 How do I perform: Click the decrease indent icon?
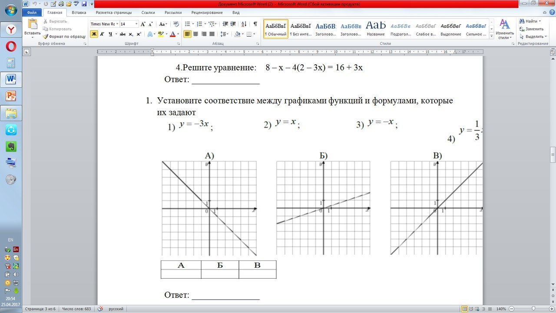(225, 24)
